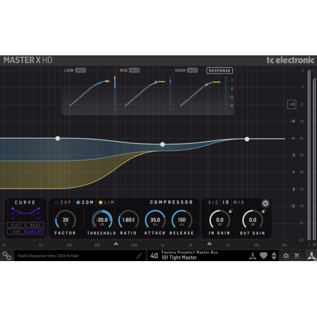Click the preset compare triangle icon
This screenshot has height=317, width=317.
[252, 256]
